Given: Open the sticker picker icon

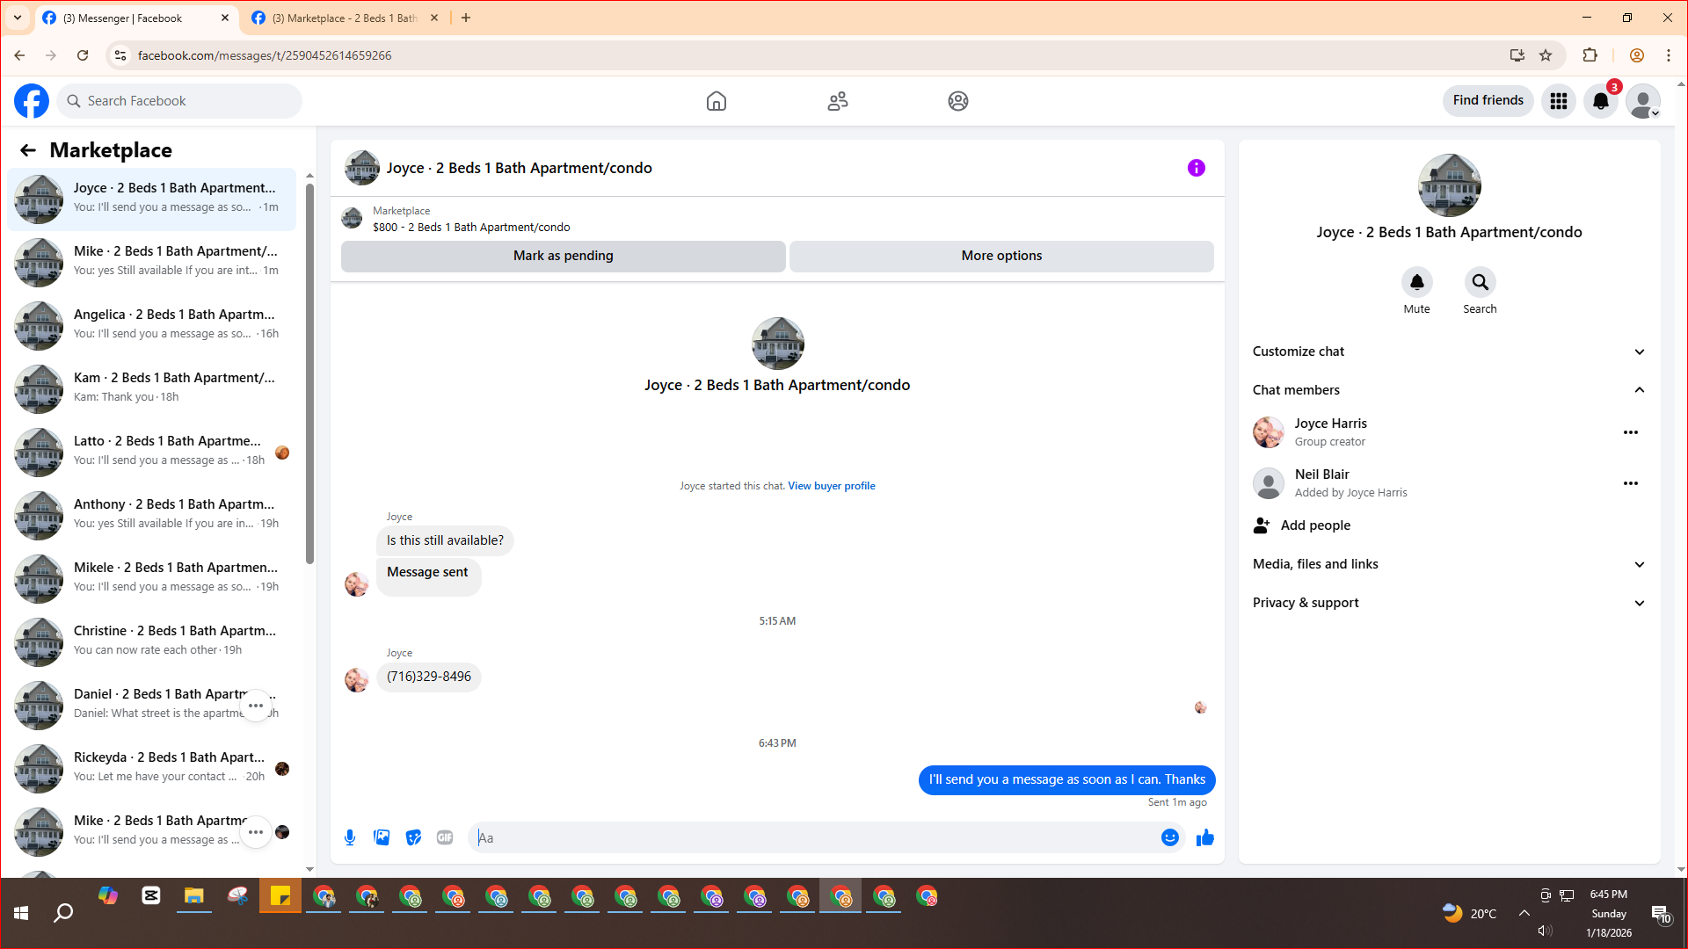Looking at the screenshot, I should click(x=413, y=837).
